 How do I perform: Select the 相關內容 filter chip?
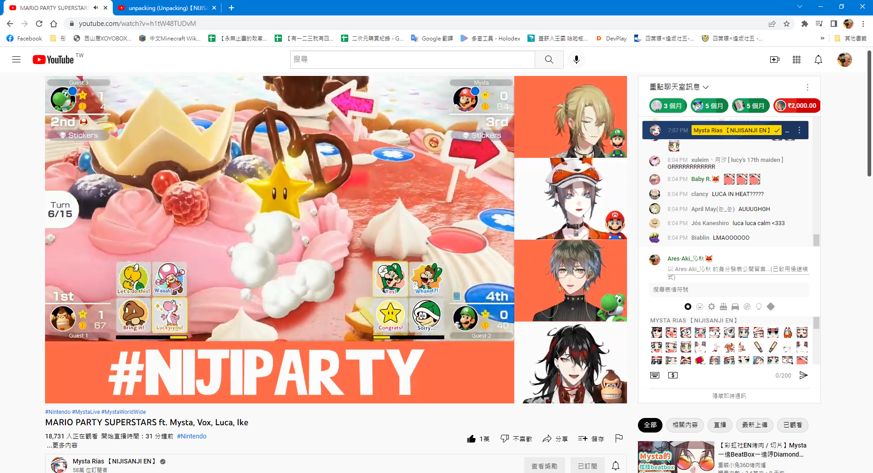(x=685, y=425)
